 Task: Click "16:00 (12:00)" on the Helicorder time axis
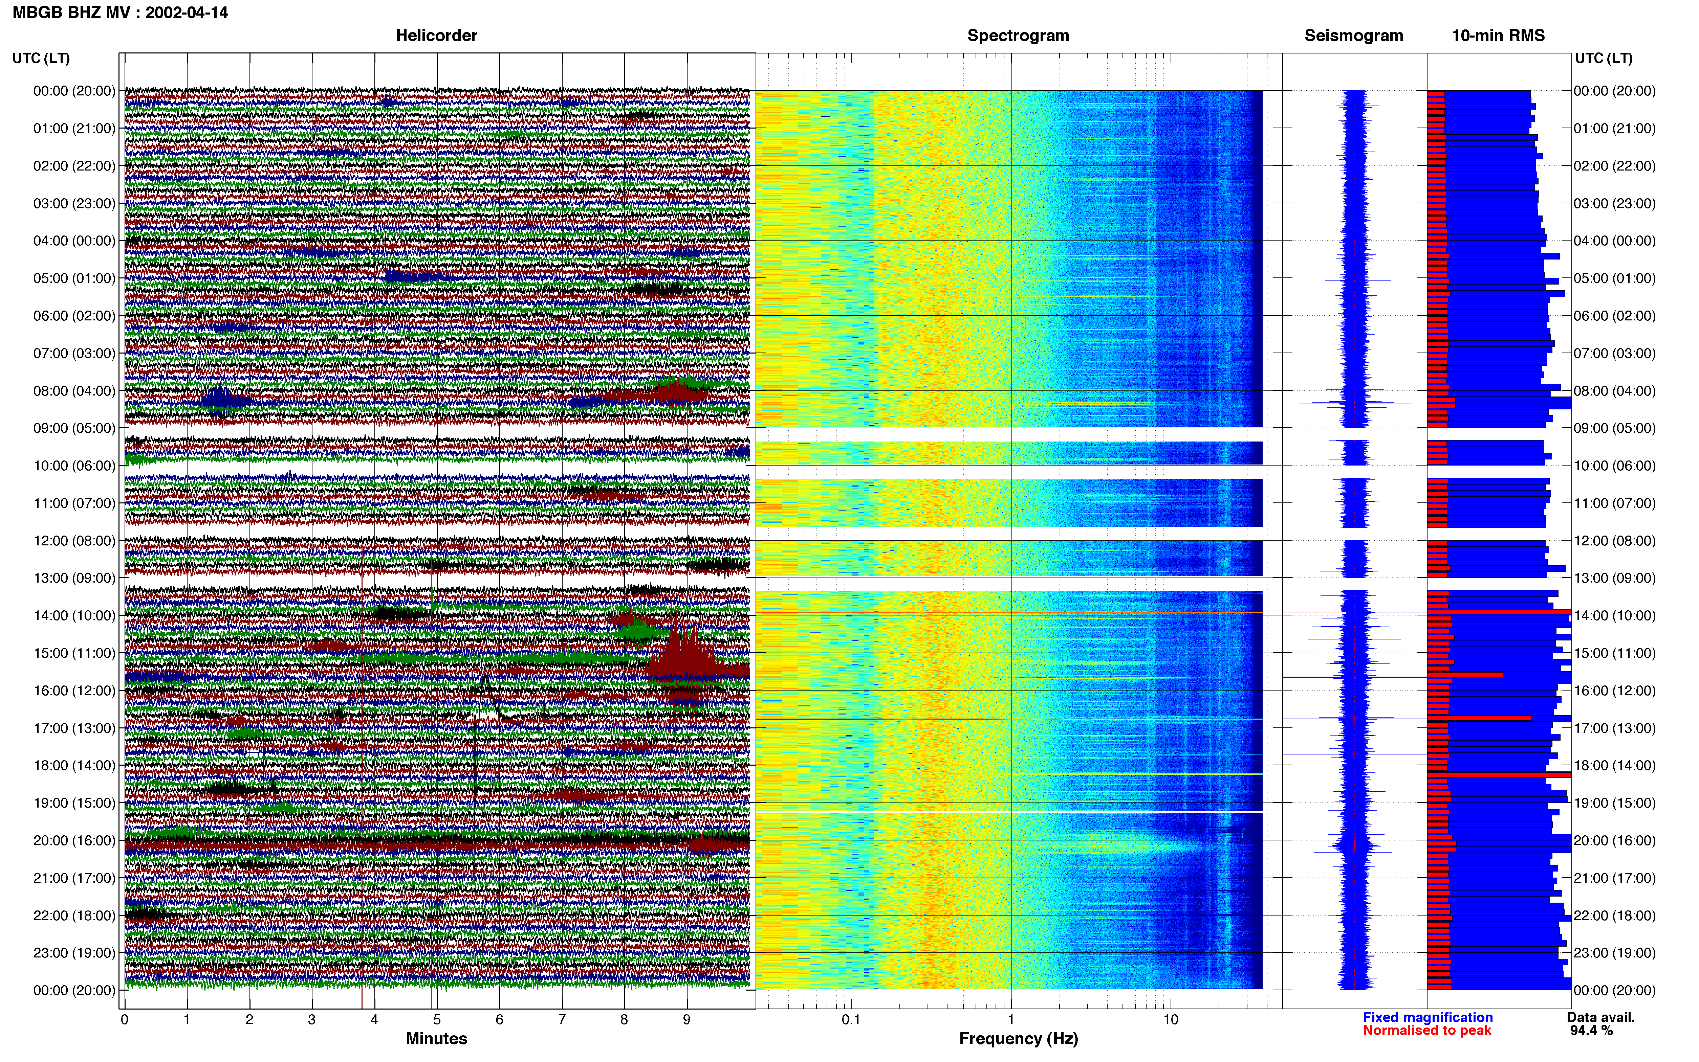[x=74, y=691]
